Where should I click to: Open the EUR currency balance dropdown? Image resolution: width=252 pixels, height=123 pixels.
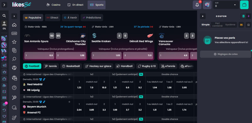pos(226,5)
